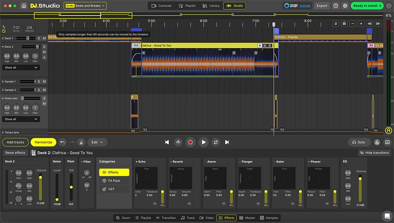The width and height of the screenshot is (394, 223).
Task: Solo the Voice over track
Action: [44, 99]
